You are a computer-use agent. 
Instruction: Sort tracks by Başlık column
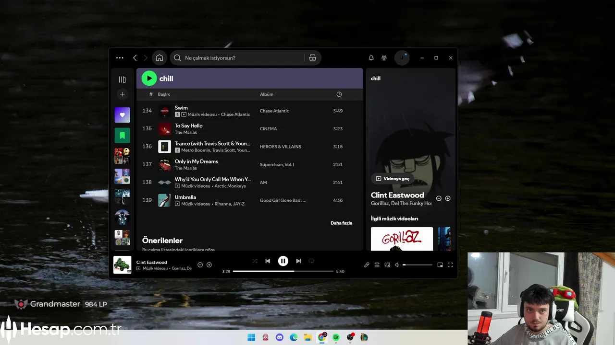[164, 94]
